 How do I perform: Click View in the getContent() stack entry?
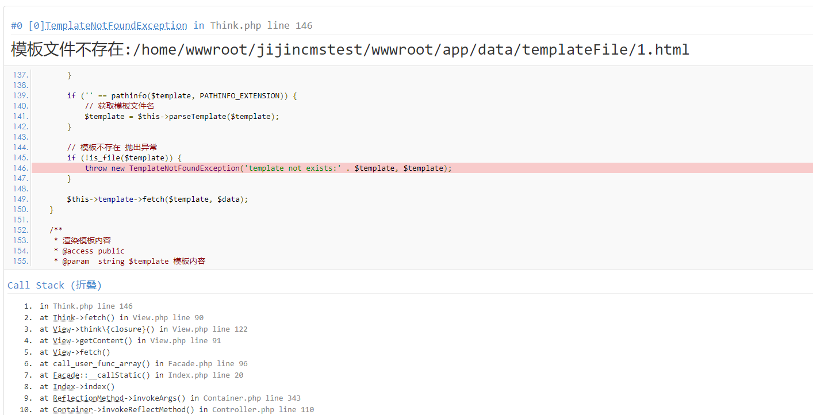tap(62, 340)
